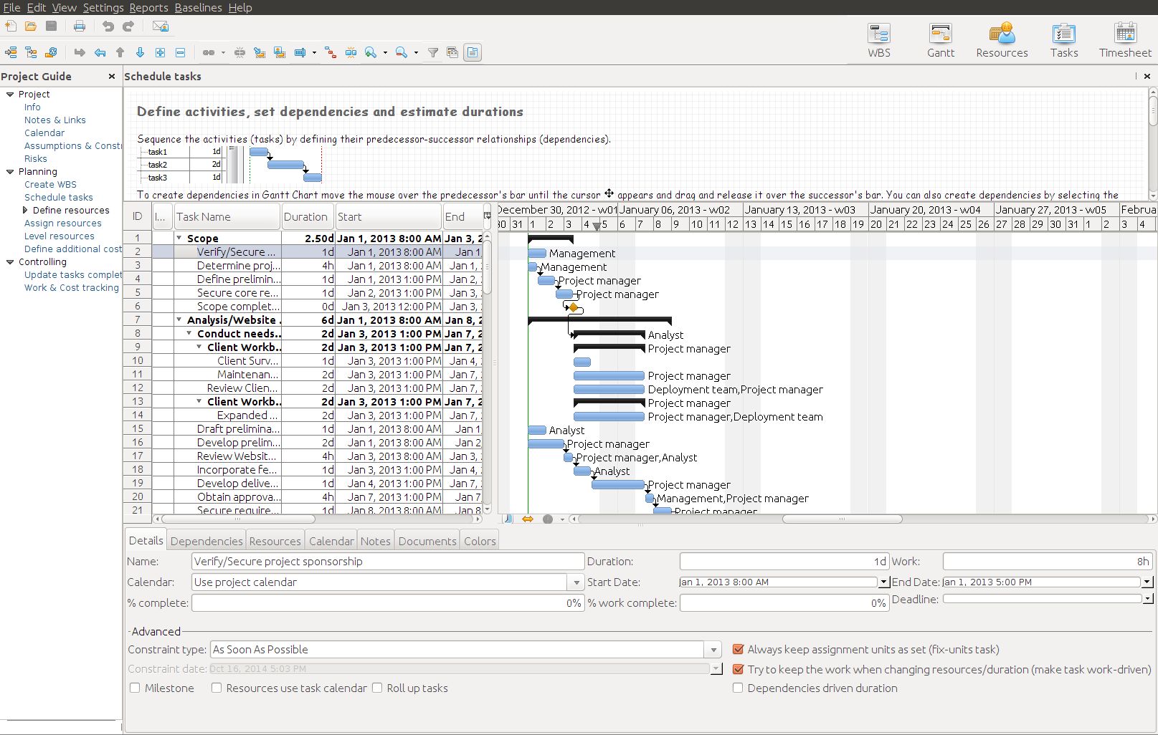Click the indent task right-arrow icon
Screen dimensions: 1158x735
tap(80, 52)
